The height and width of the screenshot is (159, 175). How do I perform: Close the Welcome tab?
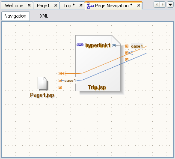tap(29, 5)
